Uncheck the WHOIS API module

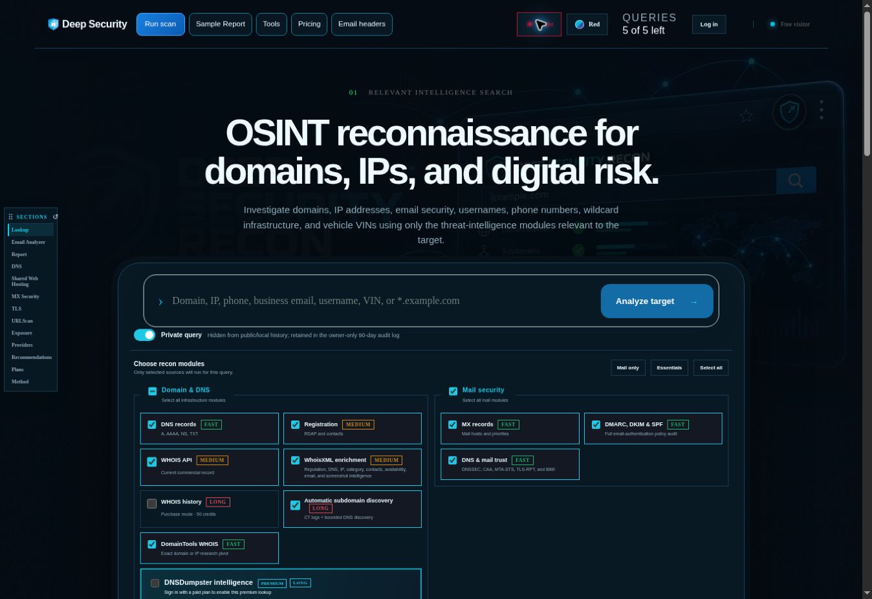tap(152, 462)
